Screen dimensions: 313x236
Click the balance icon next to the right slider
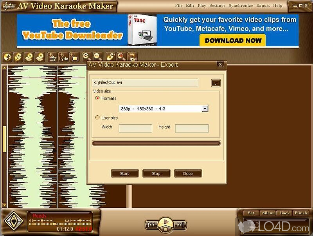(67, 220)
